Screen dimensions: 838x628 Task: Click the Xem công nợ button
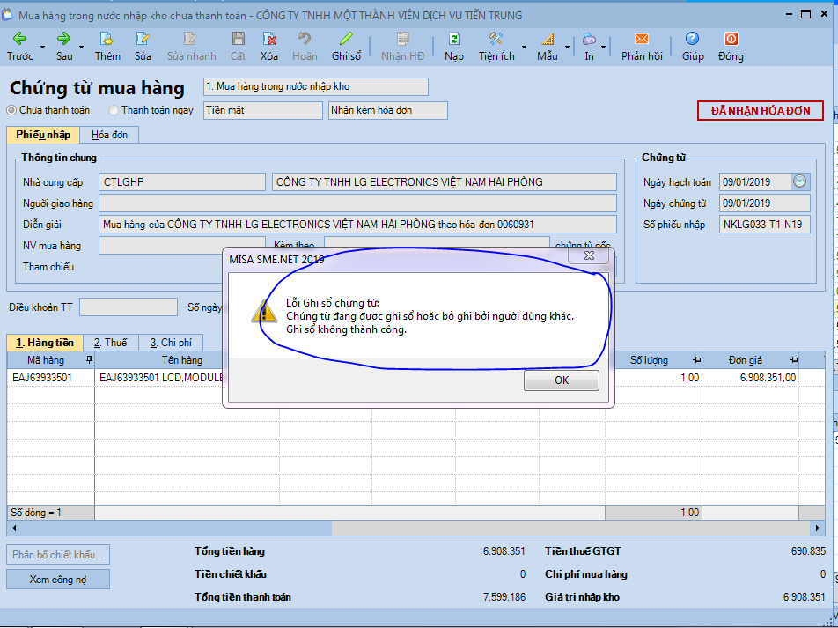coord(58,579)
